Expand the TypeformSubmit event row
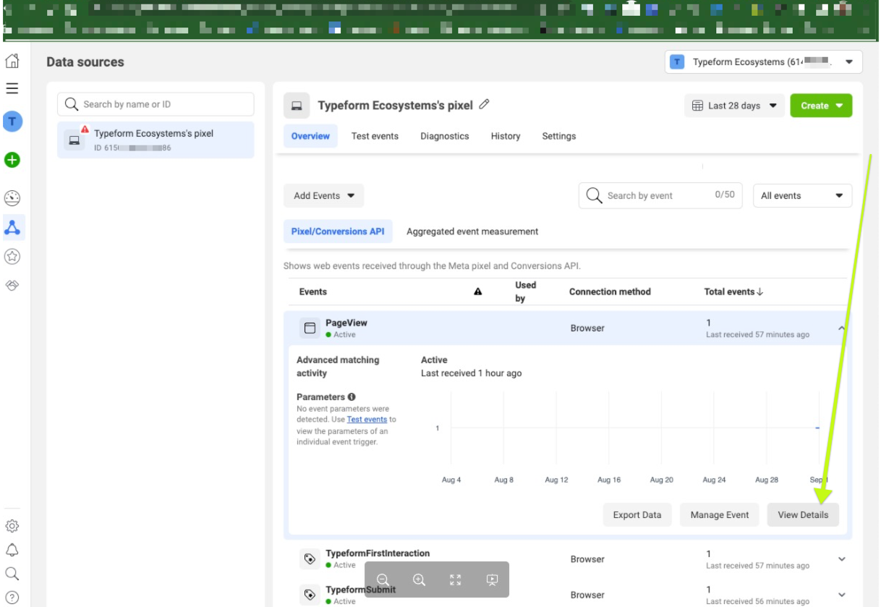 (x=841, y=595)
